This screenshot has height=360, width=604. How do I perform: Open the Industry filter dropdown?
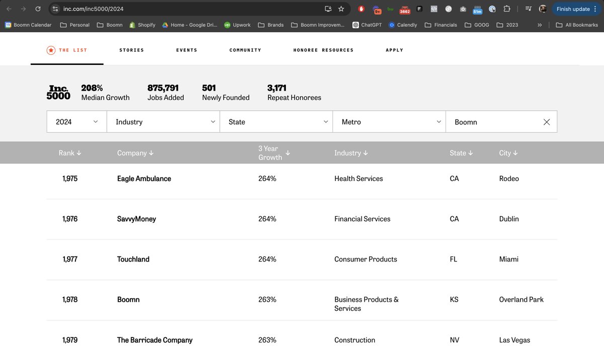click(163, 122)
